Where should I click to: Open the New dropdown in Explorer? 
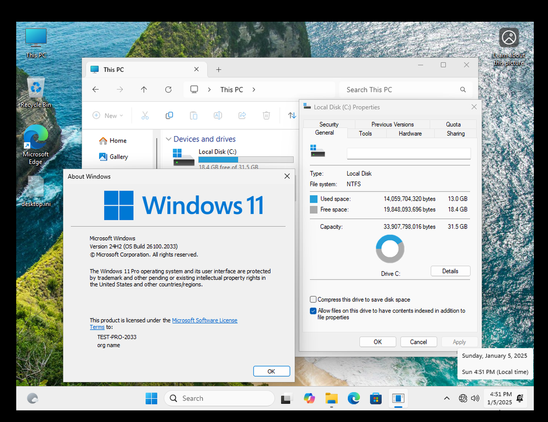click(107, 116)
